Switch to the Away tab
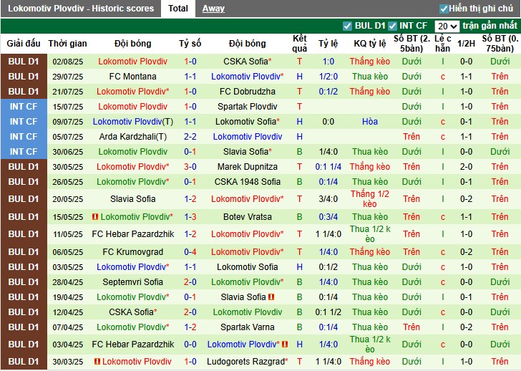This screenshot has width=521, height=371. coord(213,9)
